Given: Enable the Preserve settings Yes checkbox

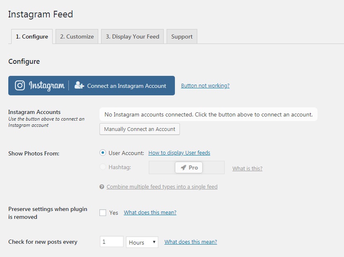Looking at the screenshot, I should 103,213.
